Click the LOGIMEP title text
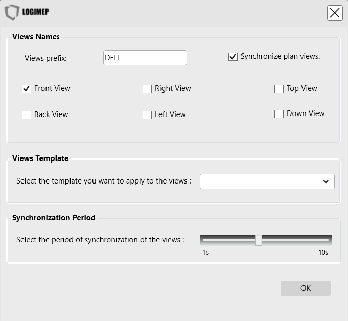 coord(36,12)
